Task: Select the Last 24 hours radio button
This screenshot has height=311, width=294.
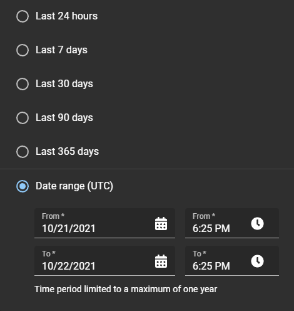Action: [23, 16]
